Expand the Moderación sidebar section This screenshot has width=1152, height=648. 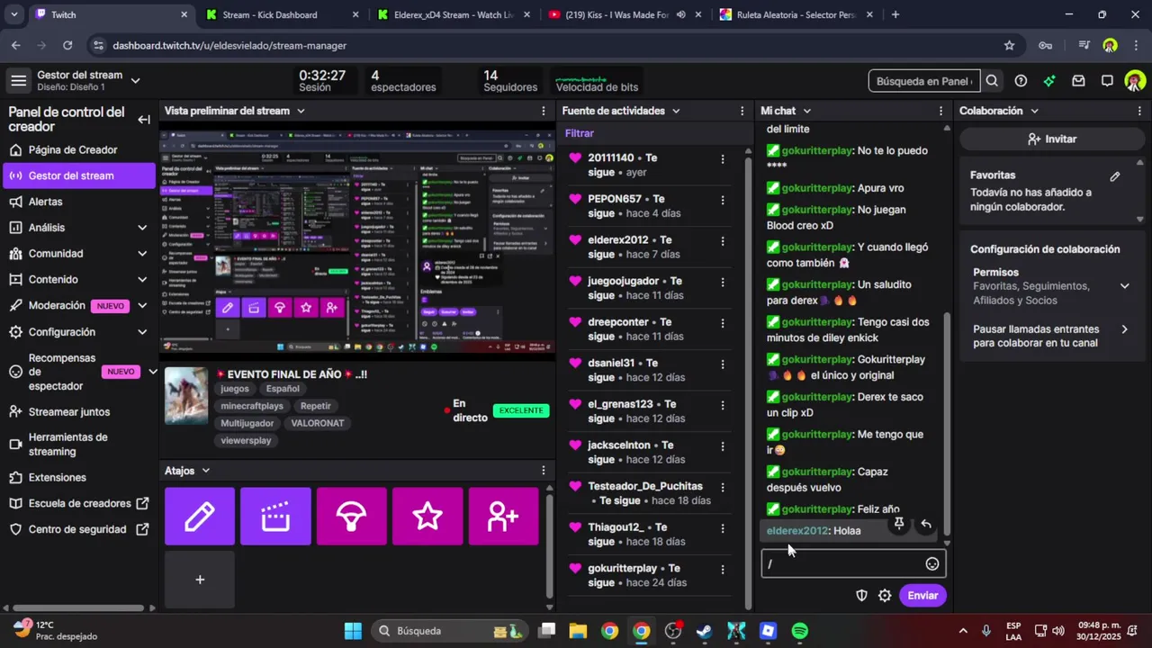point(142,306)
